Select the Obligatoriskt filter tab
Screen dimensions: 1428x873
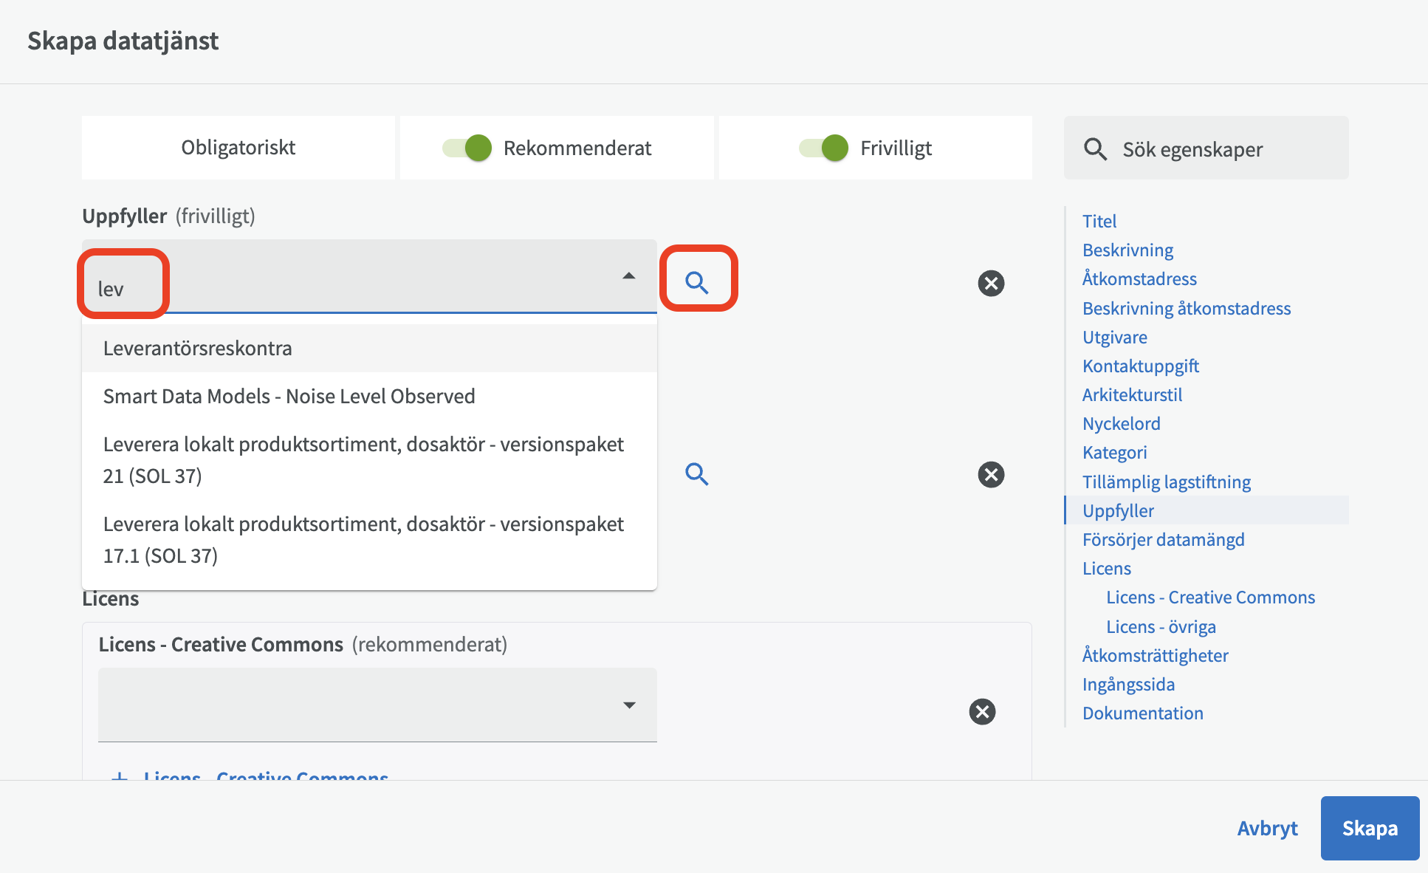[238, 148]
